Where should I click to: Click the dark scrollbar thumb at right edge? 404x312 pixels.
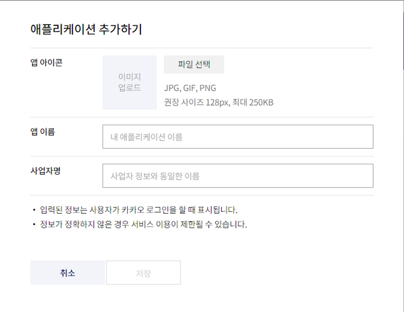pyautogui.click(x=403, y=41)
